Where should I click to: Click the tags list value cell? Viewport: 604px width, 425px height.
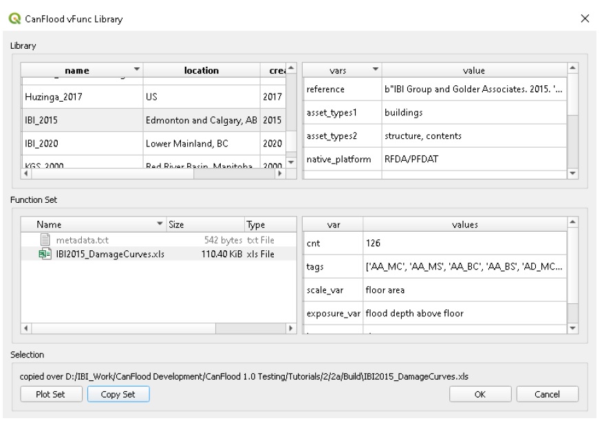tap(465, 266)
